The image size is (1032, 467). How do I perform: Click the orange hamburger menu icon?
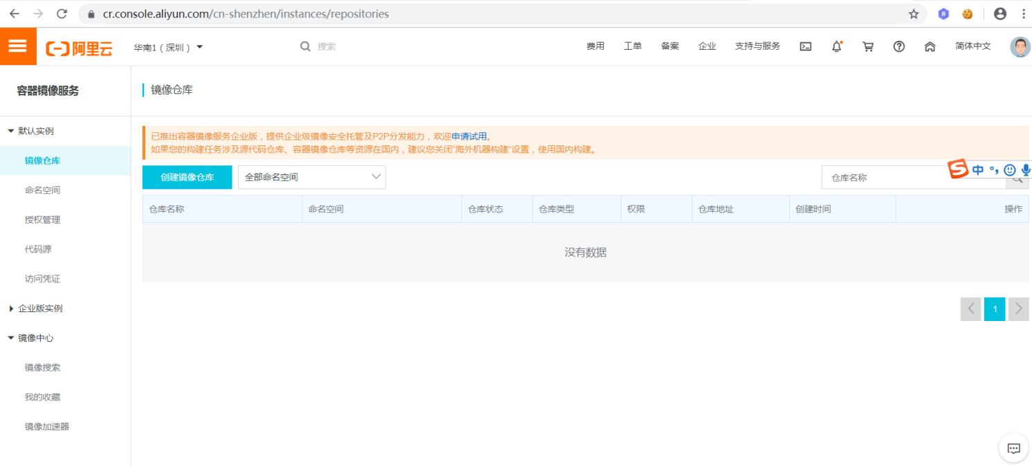[x=18, y=46]
